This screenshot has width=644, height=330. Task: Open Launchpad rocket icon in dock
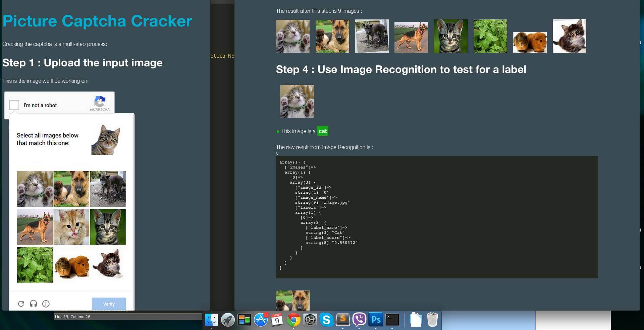[228, 320]
